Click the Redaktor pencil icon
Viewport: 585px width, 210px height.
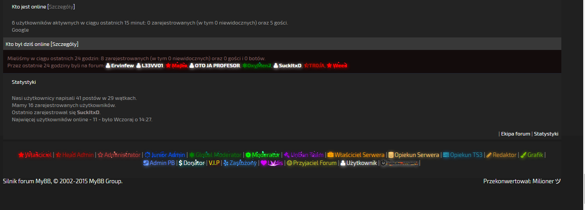[489, 155]
